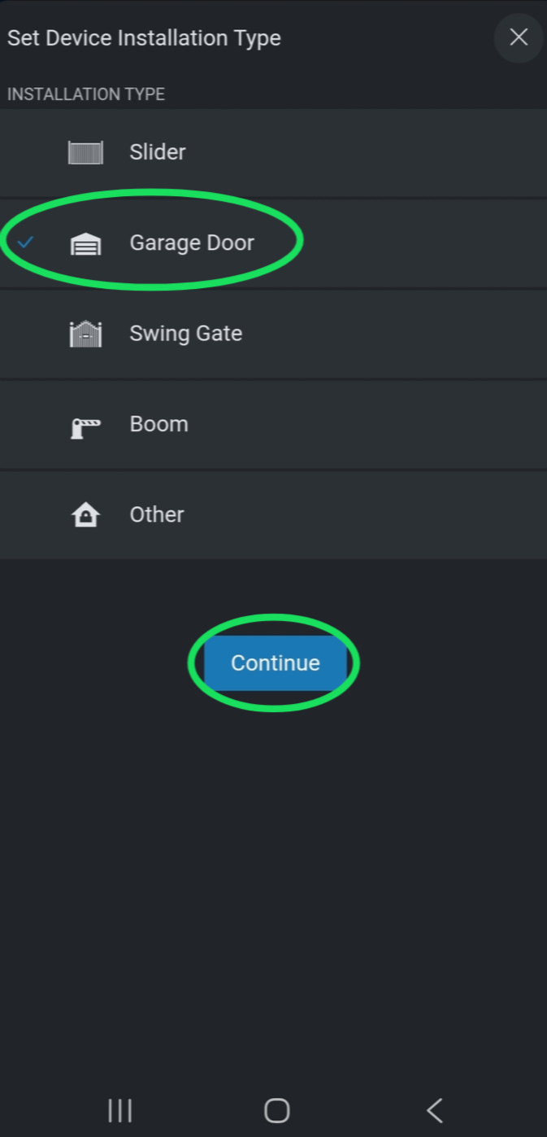Choose the Swing Gate label
Image resolution: width=547 pixels, height=1137 pixels.
pos(185,334)
